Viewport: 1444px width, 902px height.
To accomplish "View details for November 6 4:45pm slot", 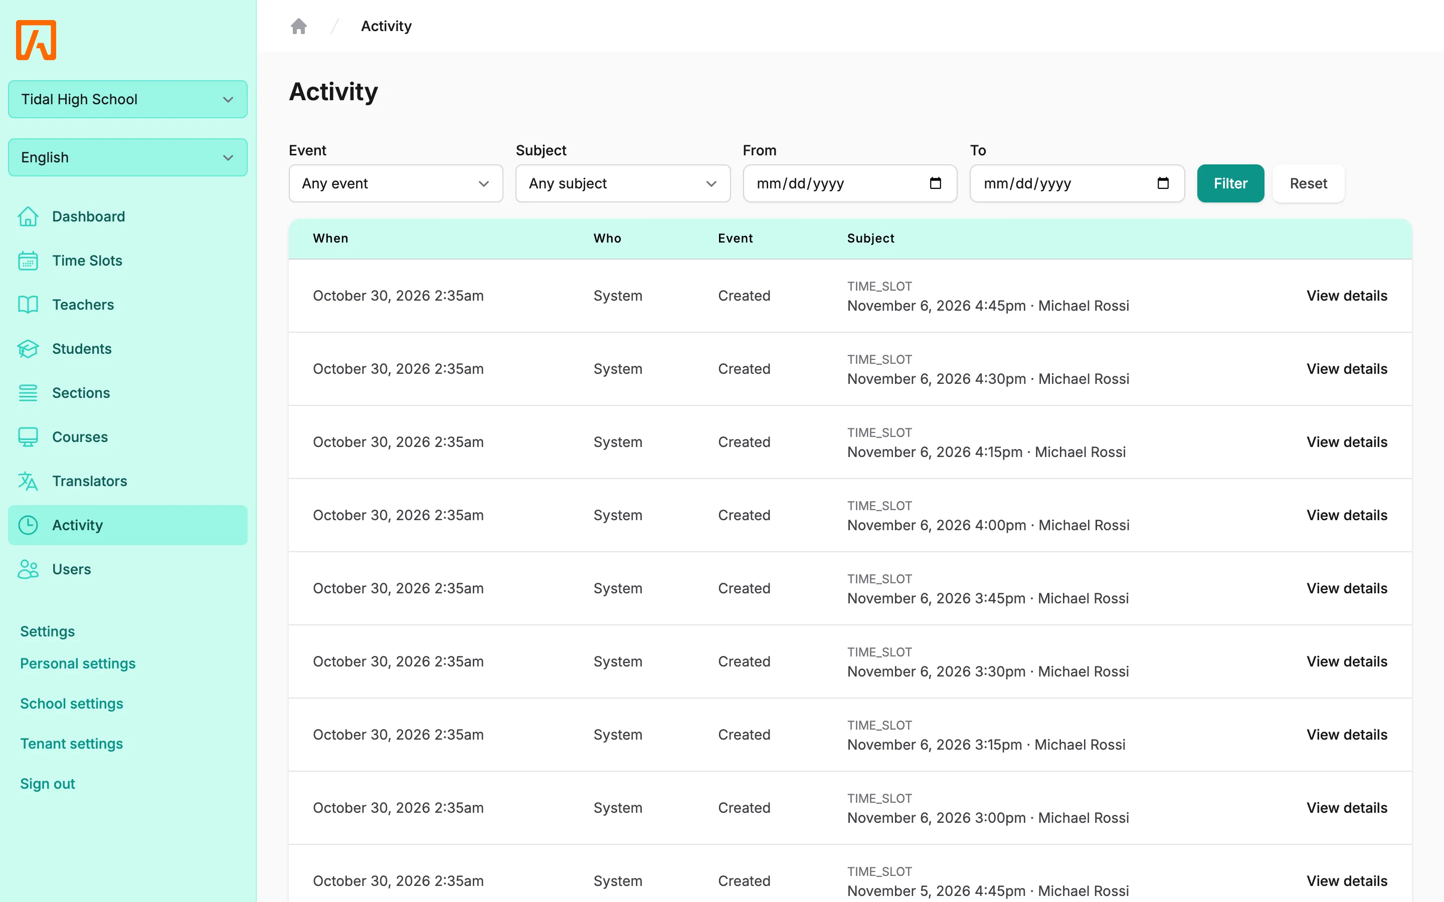I will (1347, 296).
